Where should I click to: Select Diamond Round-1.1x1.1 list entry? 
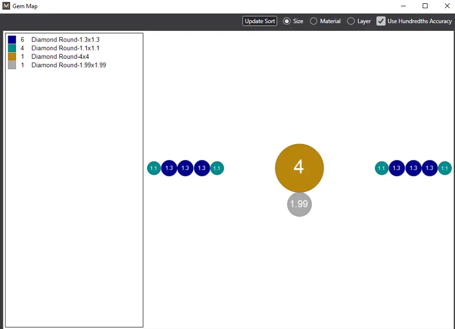(66, 48)
